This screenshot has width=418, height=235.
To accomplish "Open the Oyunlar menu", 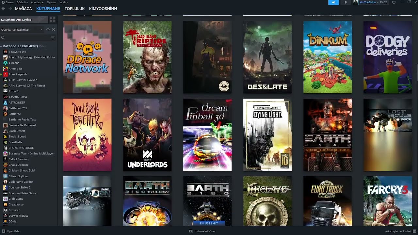I will point(52,2).
